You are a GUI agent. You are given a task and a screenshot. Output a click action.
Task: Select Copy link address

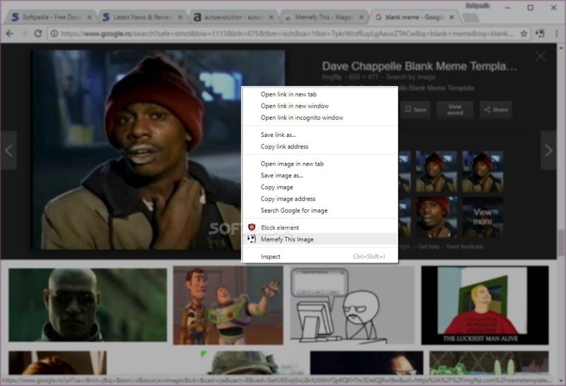tap(320, 146)
